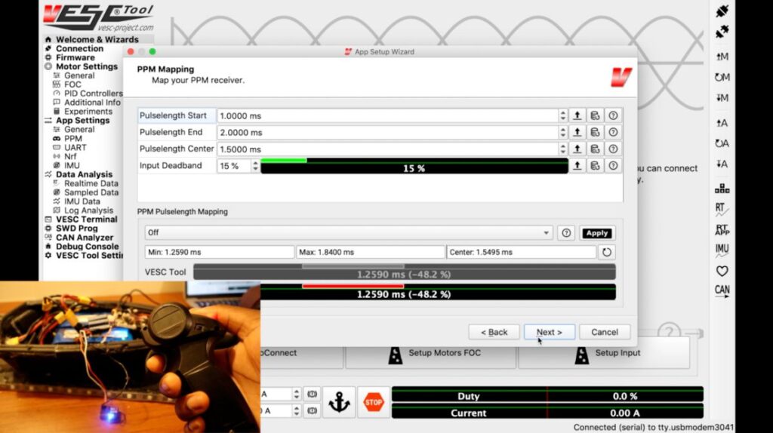773x433 pixels.
Task: Toggle the RT APP data streaming icon
Action: pos(722,229)
